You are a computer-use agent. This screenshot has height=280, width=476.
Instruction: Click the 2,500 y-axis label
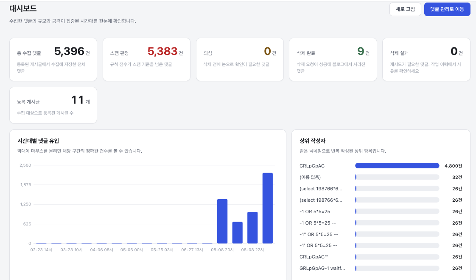[25, 165]
